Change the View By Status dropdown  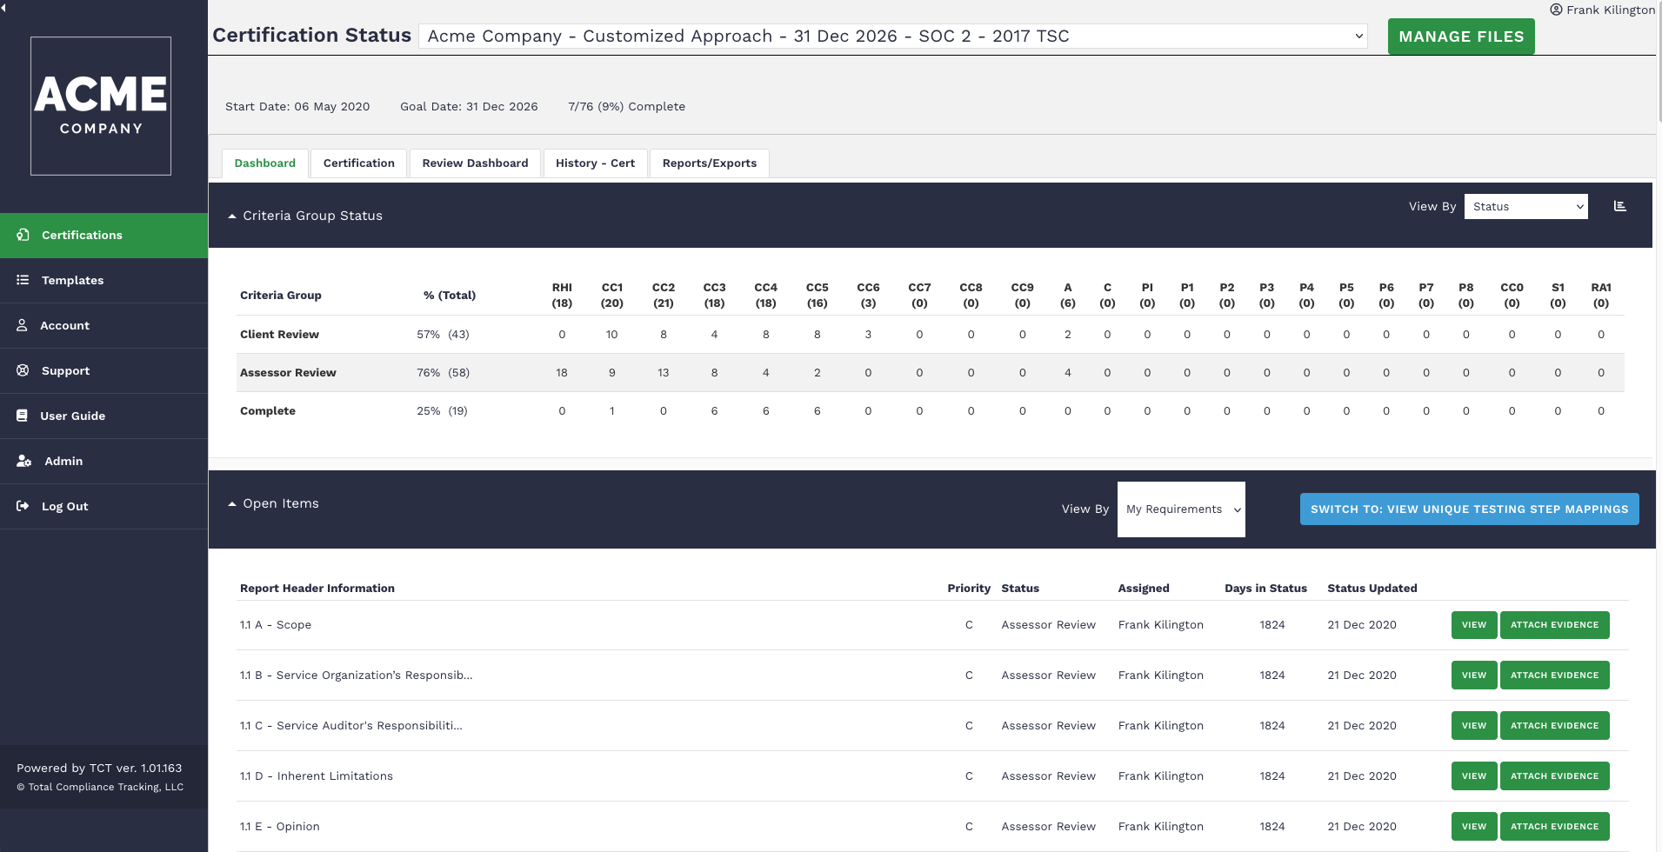1525,206
